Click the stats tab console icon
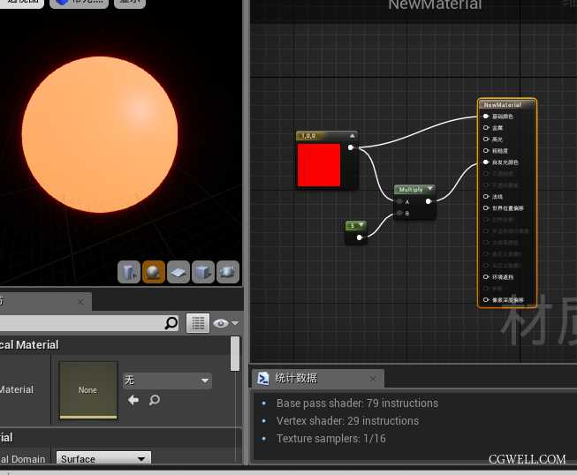Viewport: 577px width, 475px height. (x=262, y=378)
